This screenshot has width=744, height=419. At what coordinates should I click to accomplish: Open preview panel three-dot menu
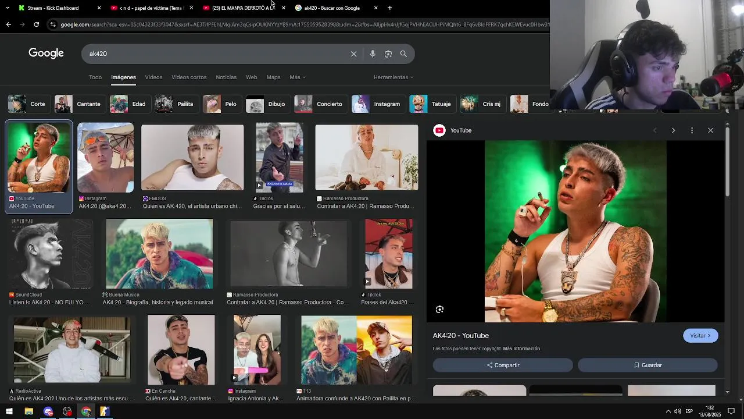click(692, 130)
